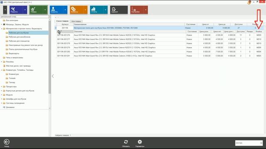Screen dimensions: 266x149
Task: Open the Центральный склад warehouse combo box
Action: pos(25,17)
